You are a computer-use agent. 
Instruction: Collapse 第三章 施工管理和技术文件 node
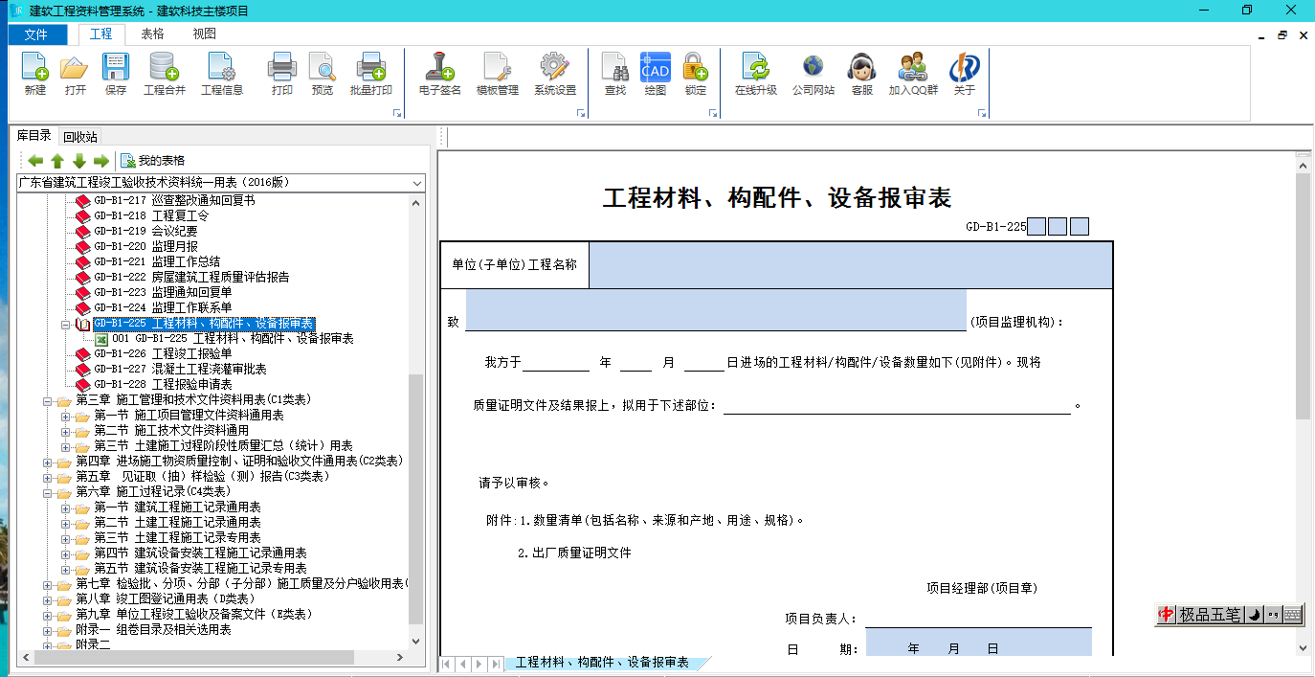[48, 400]
